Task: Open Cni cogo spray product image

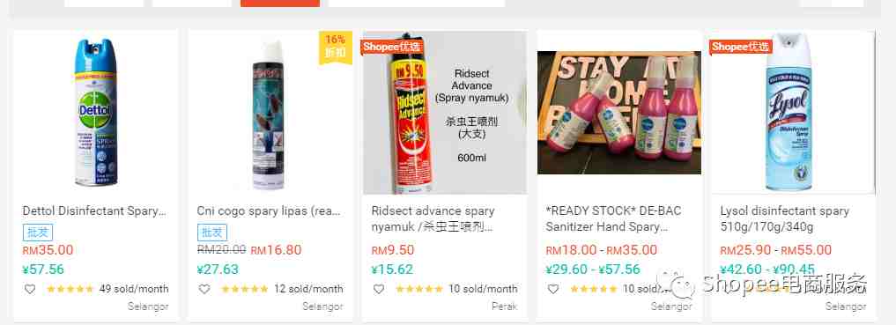Action: [270, 113]
